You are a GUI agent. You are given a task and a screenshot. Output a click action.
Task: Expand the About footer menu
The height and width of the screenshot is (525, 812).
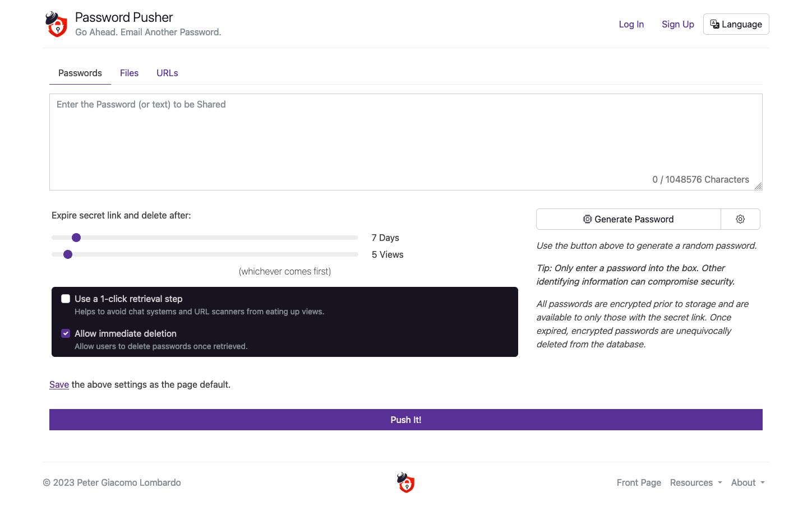(x=748, y=482)
